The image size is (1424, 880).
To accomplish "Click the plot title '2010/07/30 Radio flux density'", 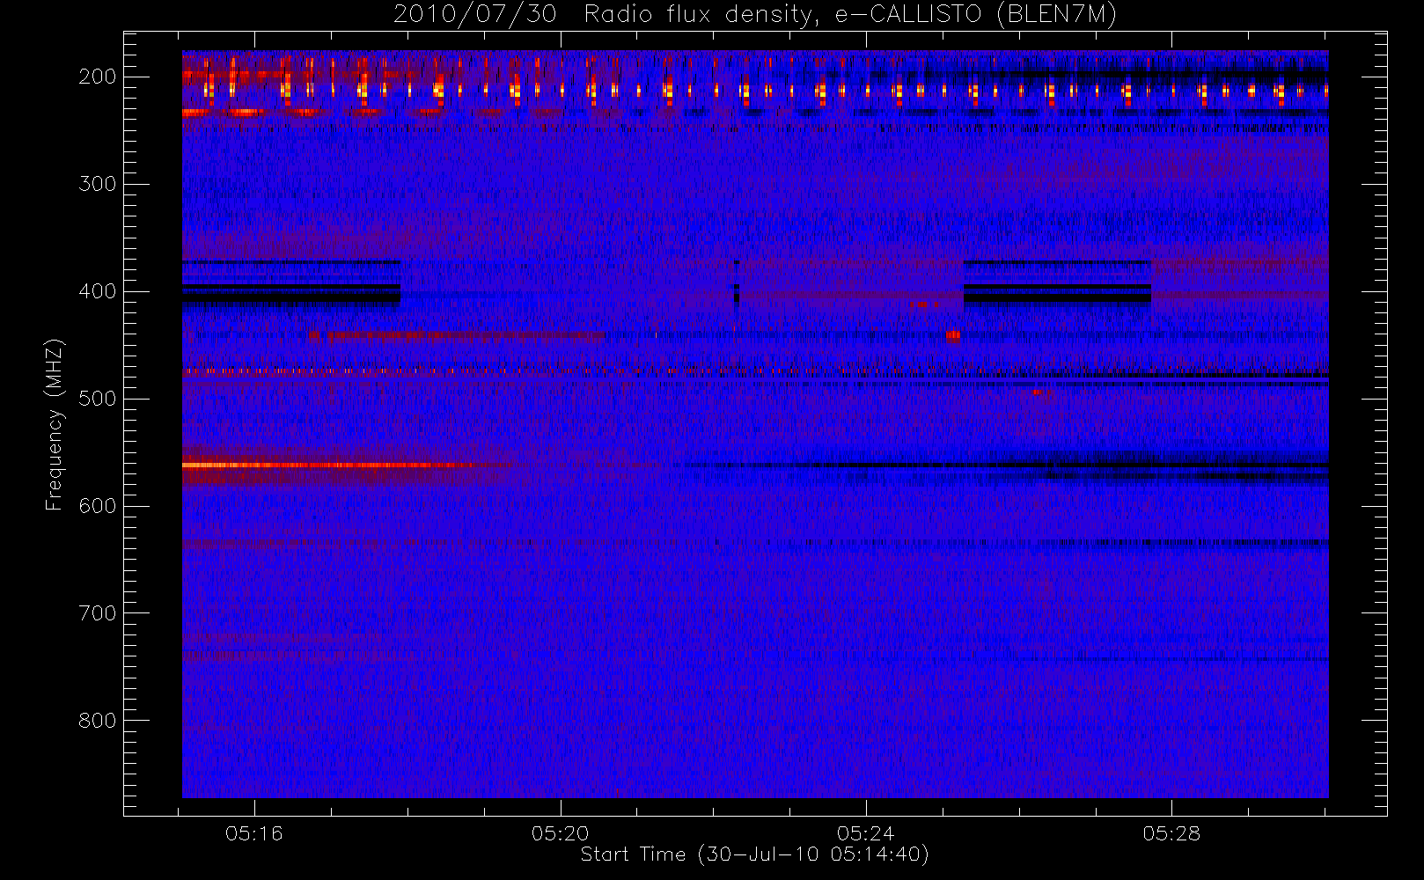I will coord(755,15).
